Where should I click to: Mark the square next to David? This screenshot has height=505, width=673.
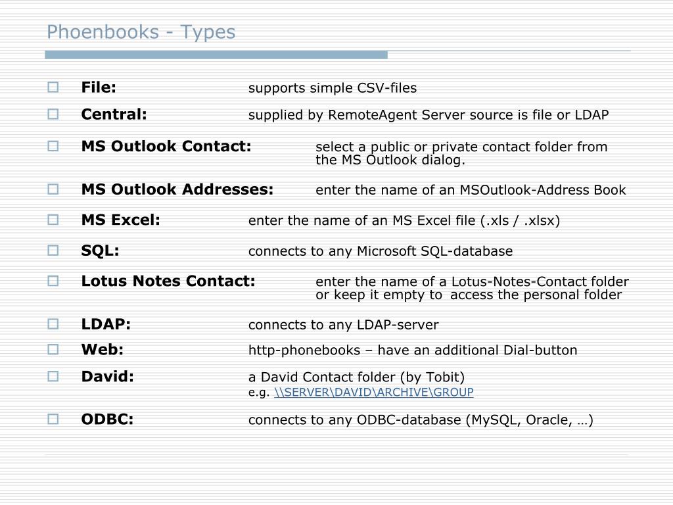pos(53,376)
